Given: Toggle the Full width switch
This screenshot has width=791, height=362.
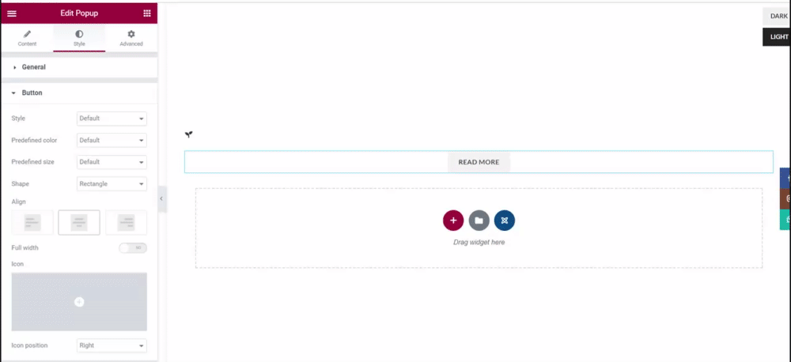Looking at the screenshot, I should (133, 248).
